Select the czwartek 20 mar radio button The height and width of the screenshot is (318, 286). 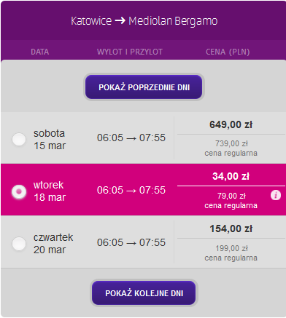coord(19,244)
